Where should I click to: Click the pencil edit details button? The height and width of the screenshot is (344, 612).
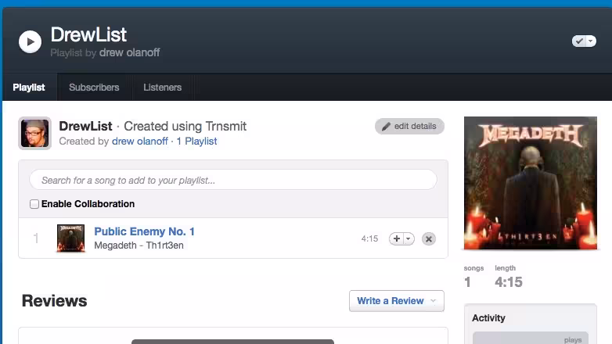409,127
